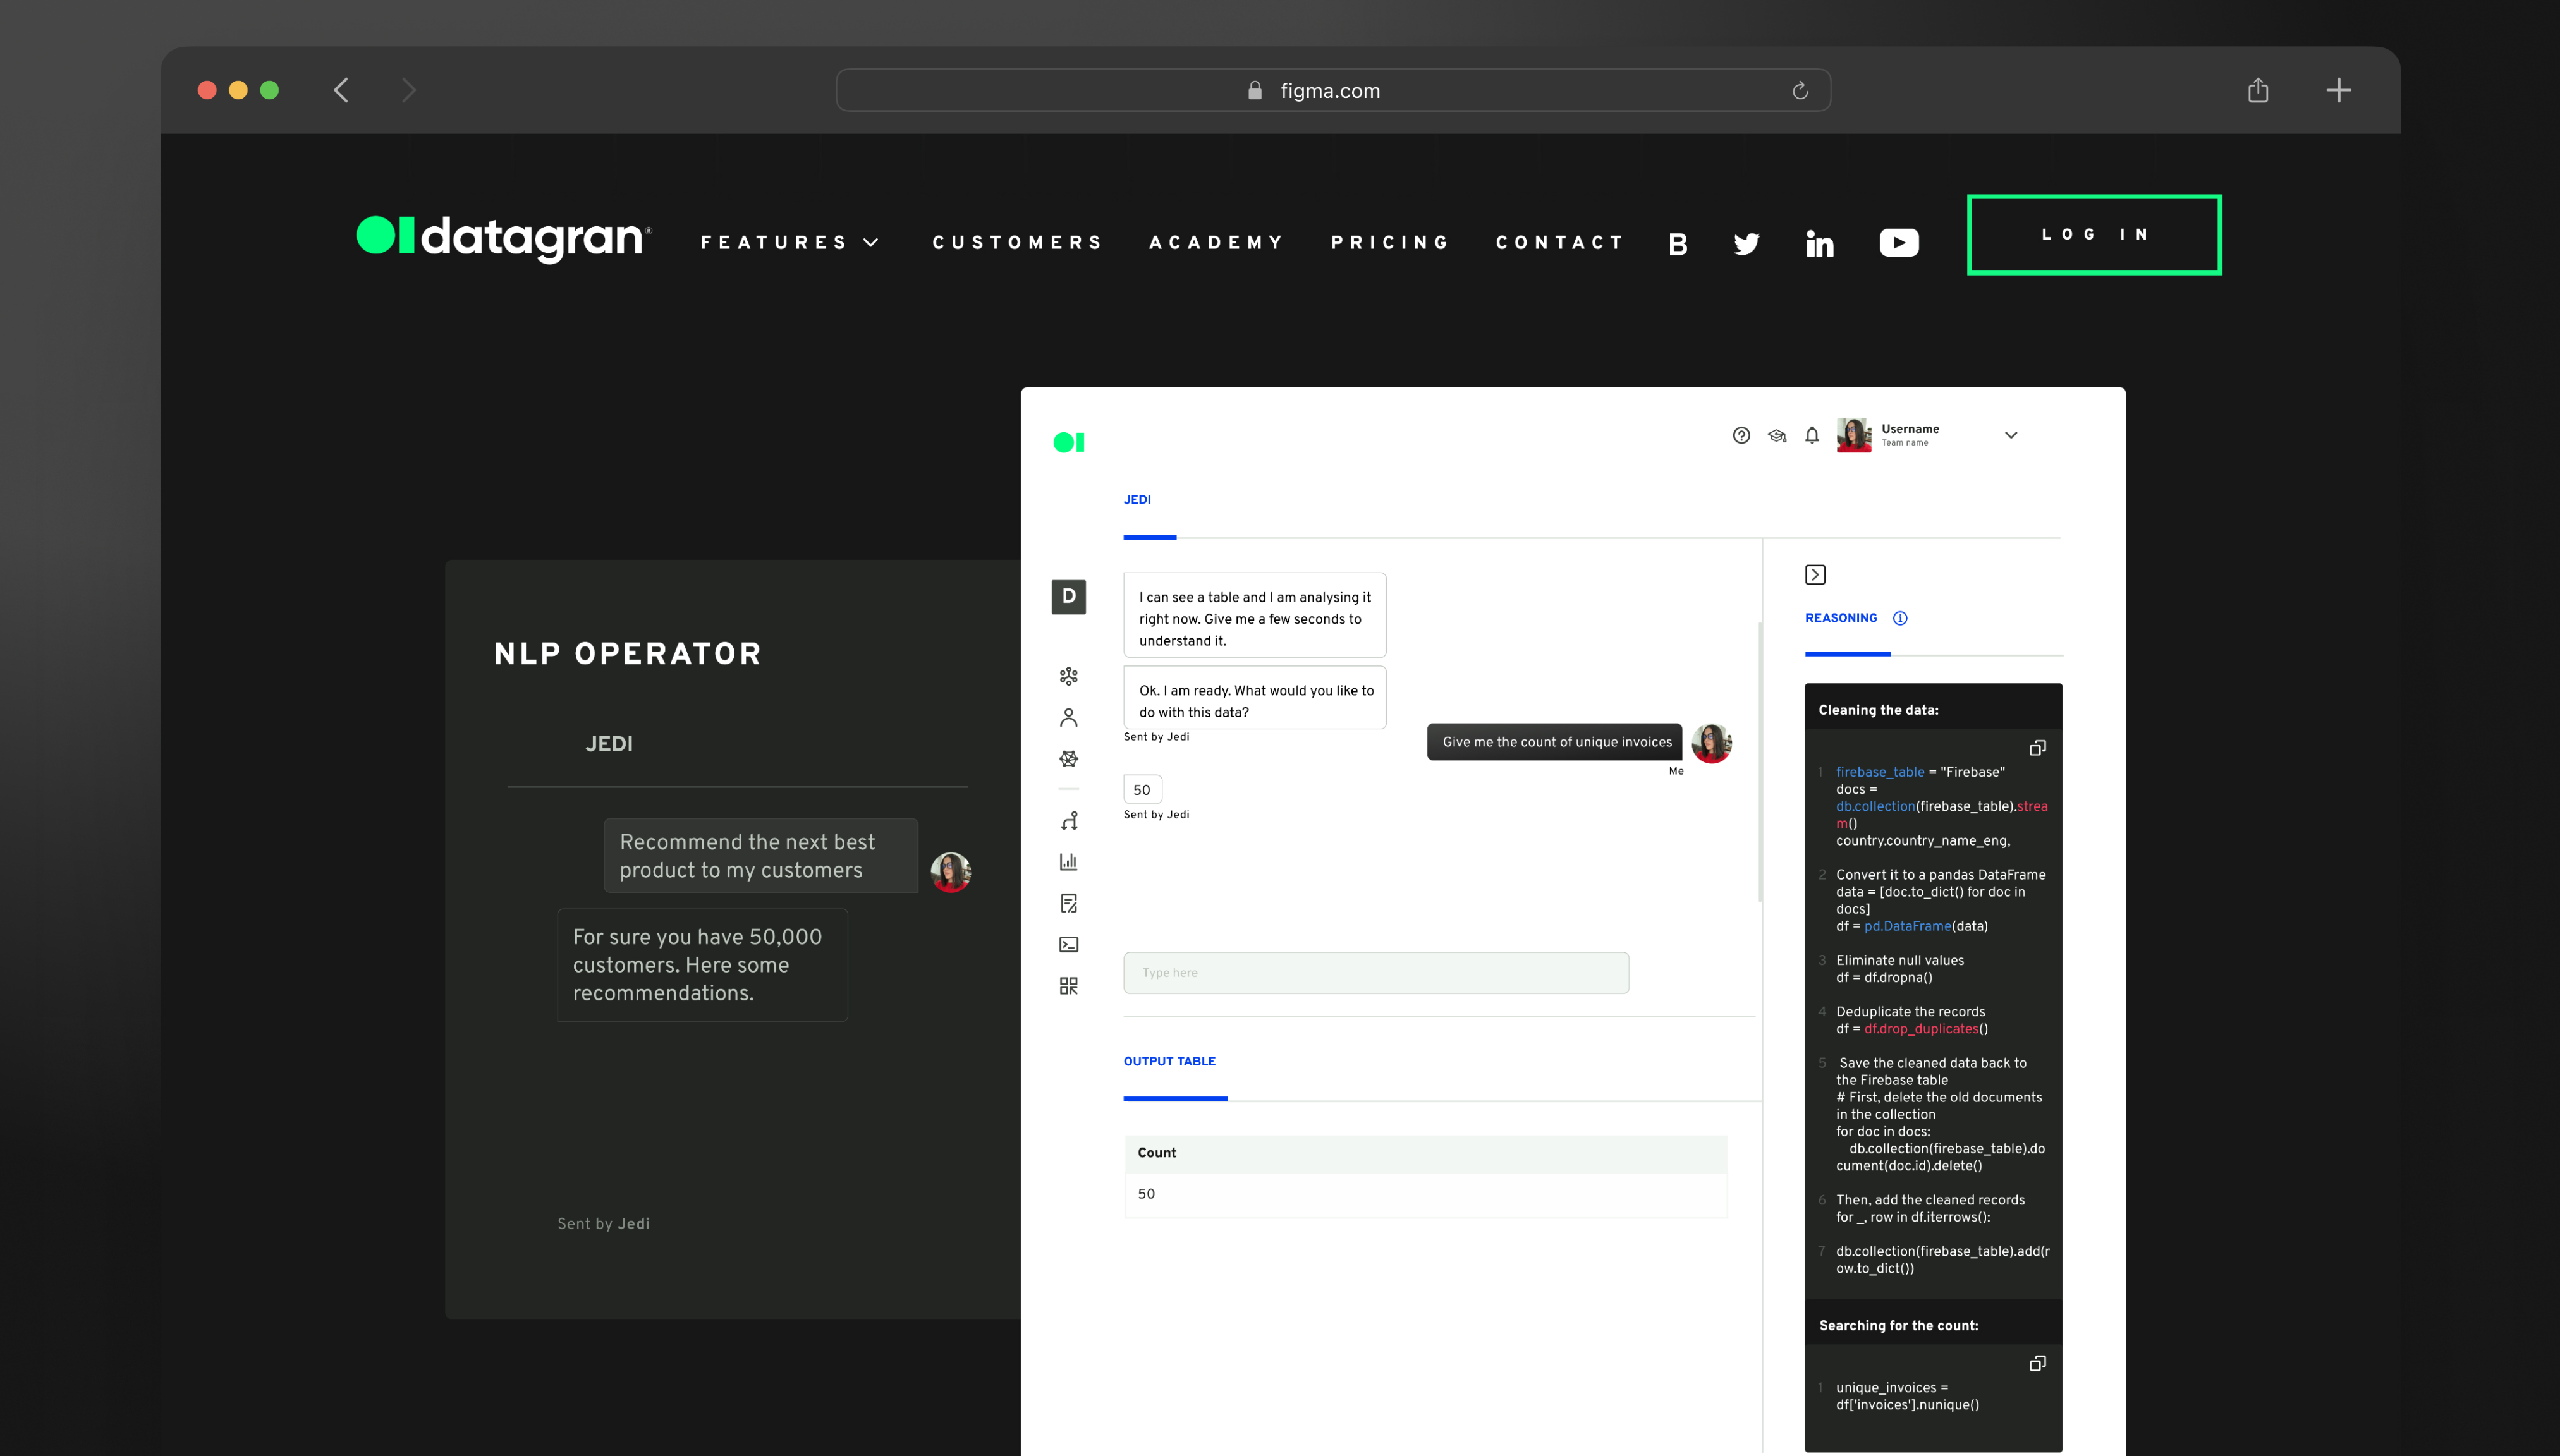
Task: Open the ACADEMY nav item
Action: click(1216, 243)
